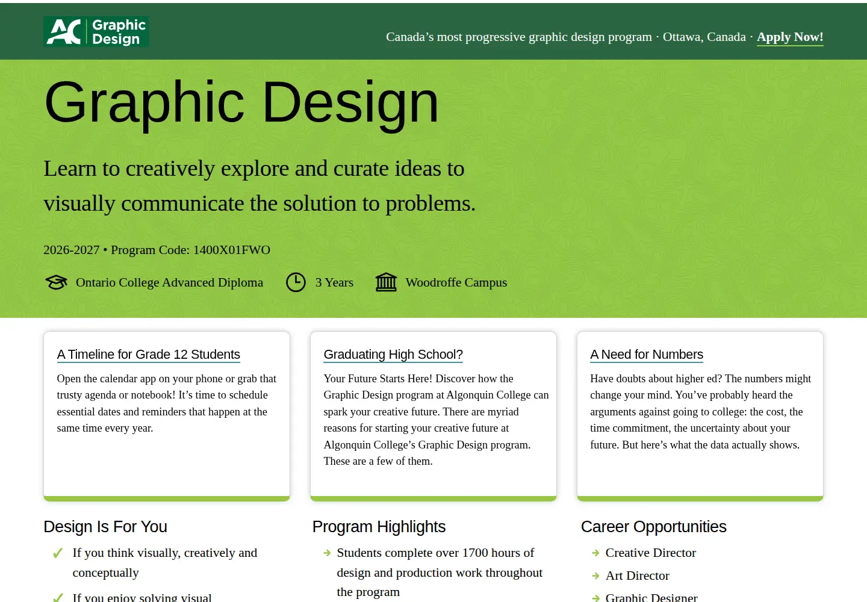Click the 'Program Highlights' heading
The image size is (867, 602).
pos(379,527)
